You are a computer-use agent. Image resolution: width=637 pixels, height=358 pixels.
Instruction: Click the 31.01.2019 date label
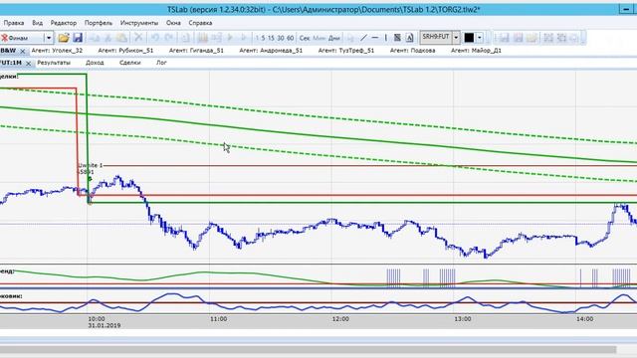pyautogui.click(x=105, y=325)
